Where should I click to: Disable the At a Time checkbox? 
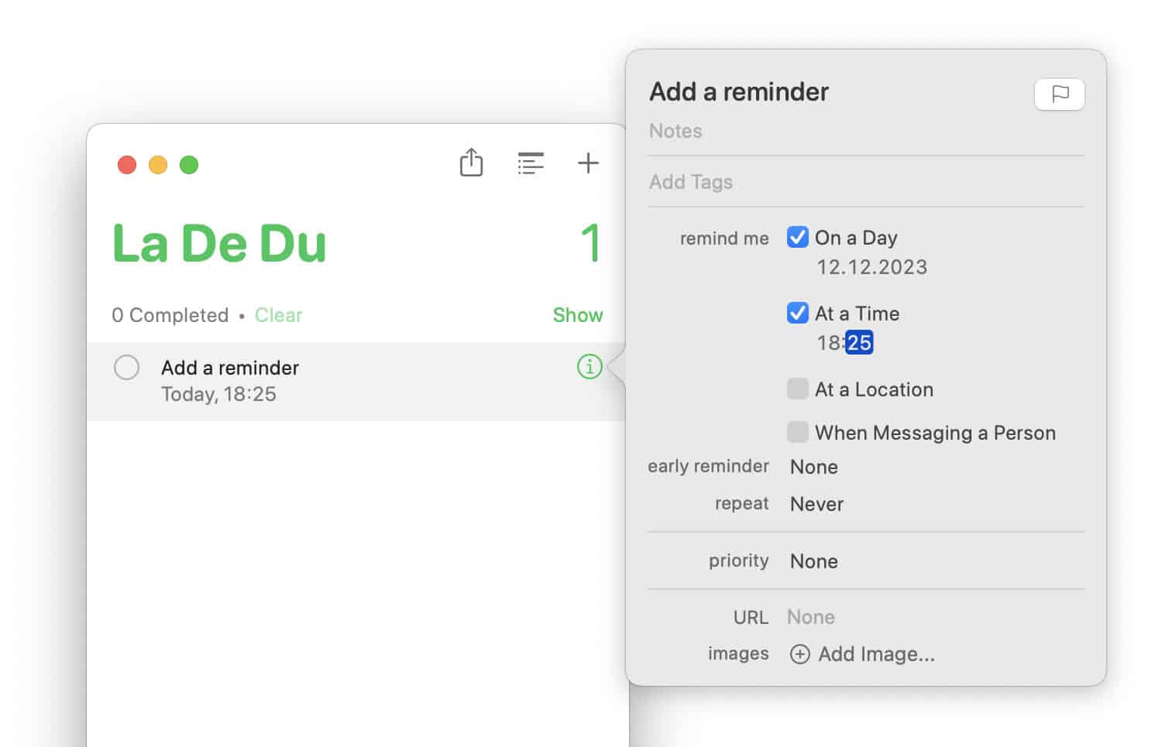(797, 313)
